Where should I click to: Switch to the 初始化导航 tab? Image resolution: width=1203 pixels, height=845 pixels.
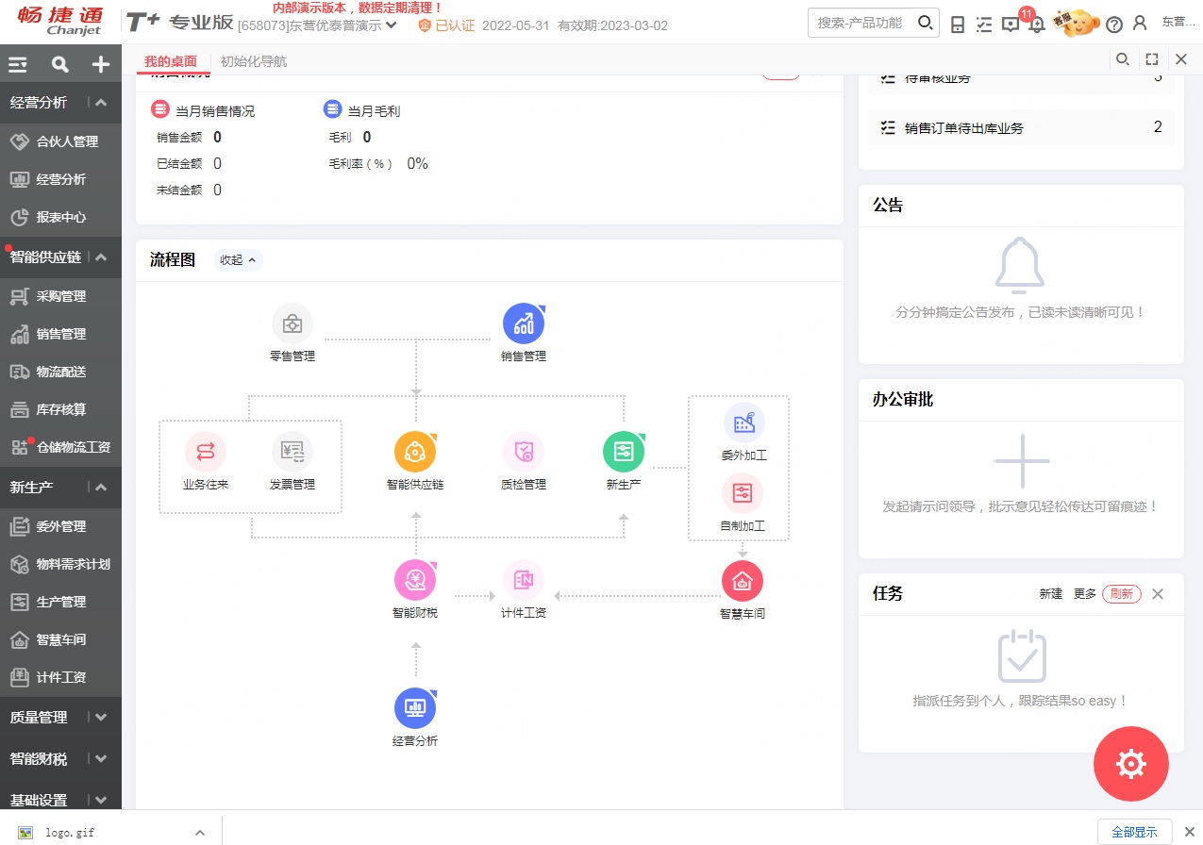coord(254,61)
